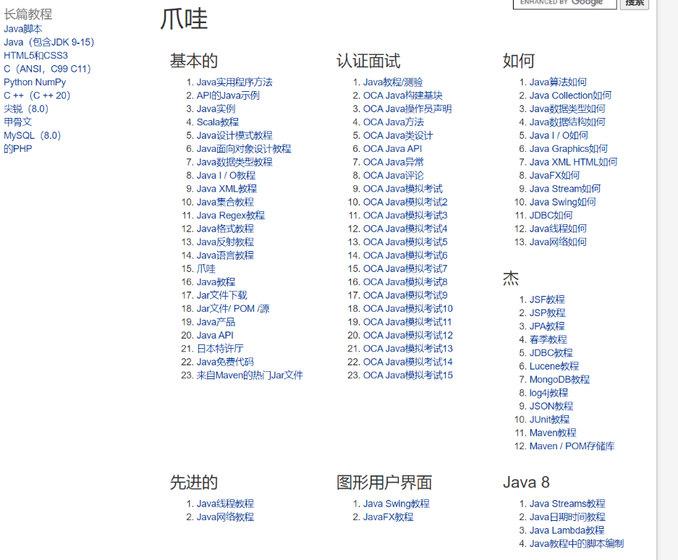The height and width of the screenshot is (560, 678).
Task: Open Java实用程序方法 link
Action: coord(234,82)
